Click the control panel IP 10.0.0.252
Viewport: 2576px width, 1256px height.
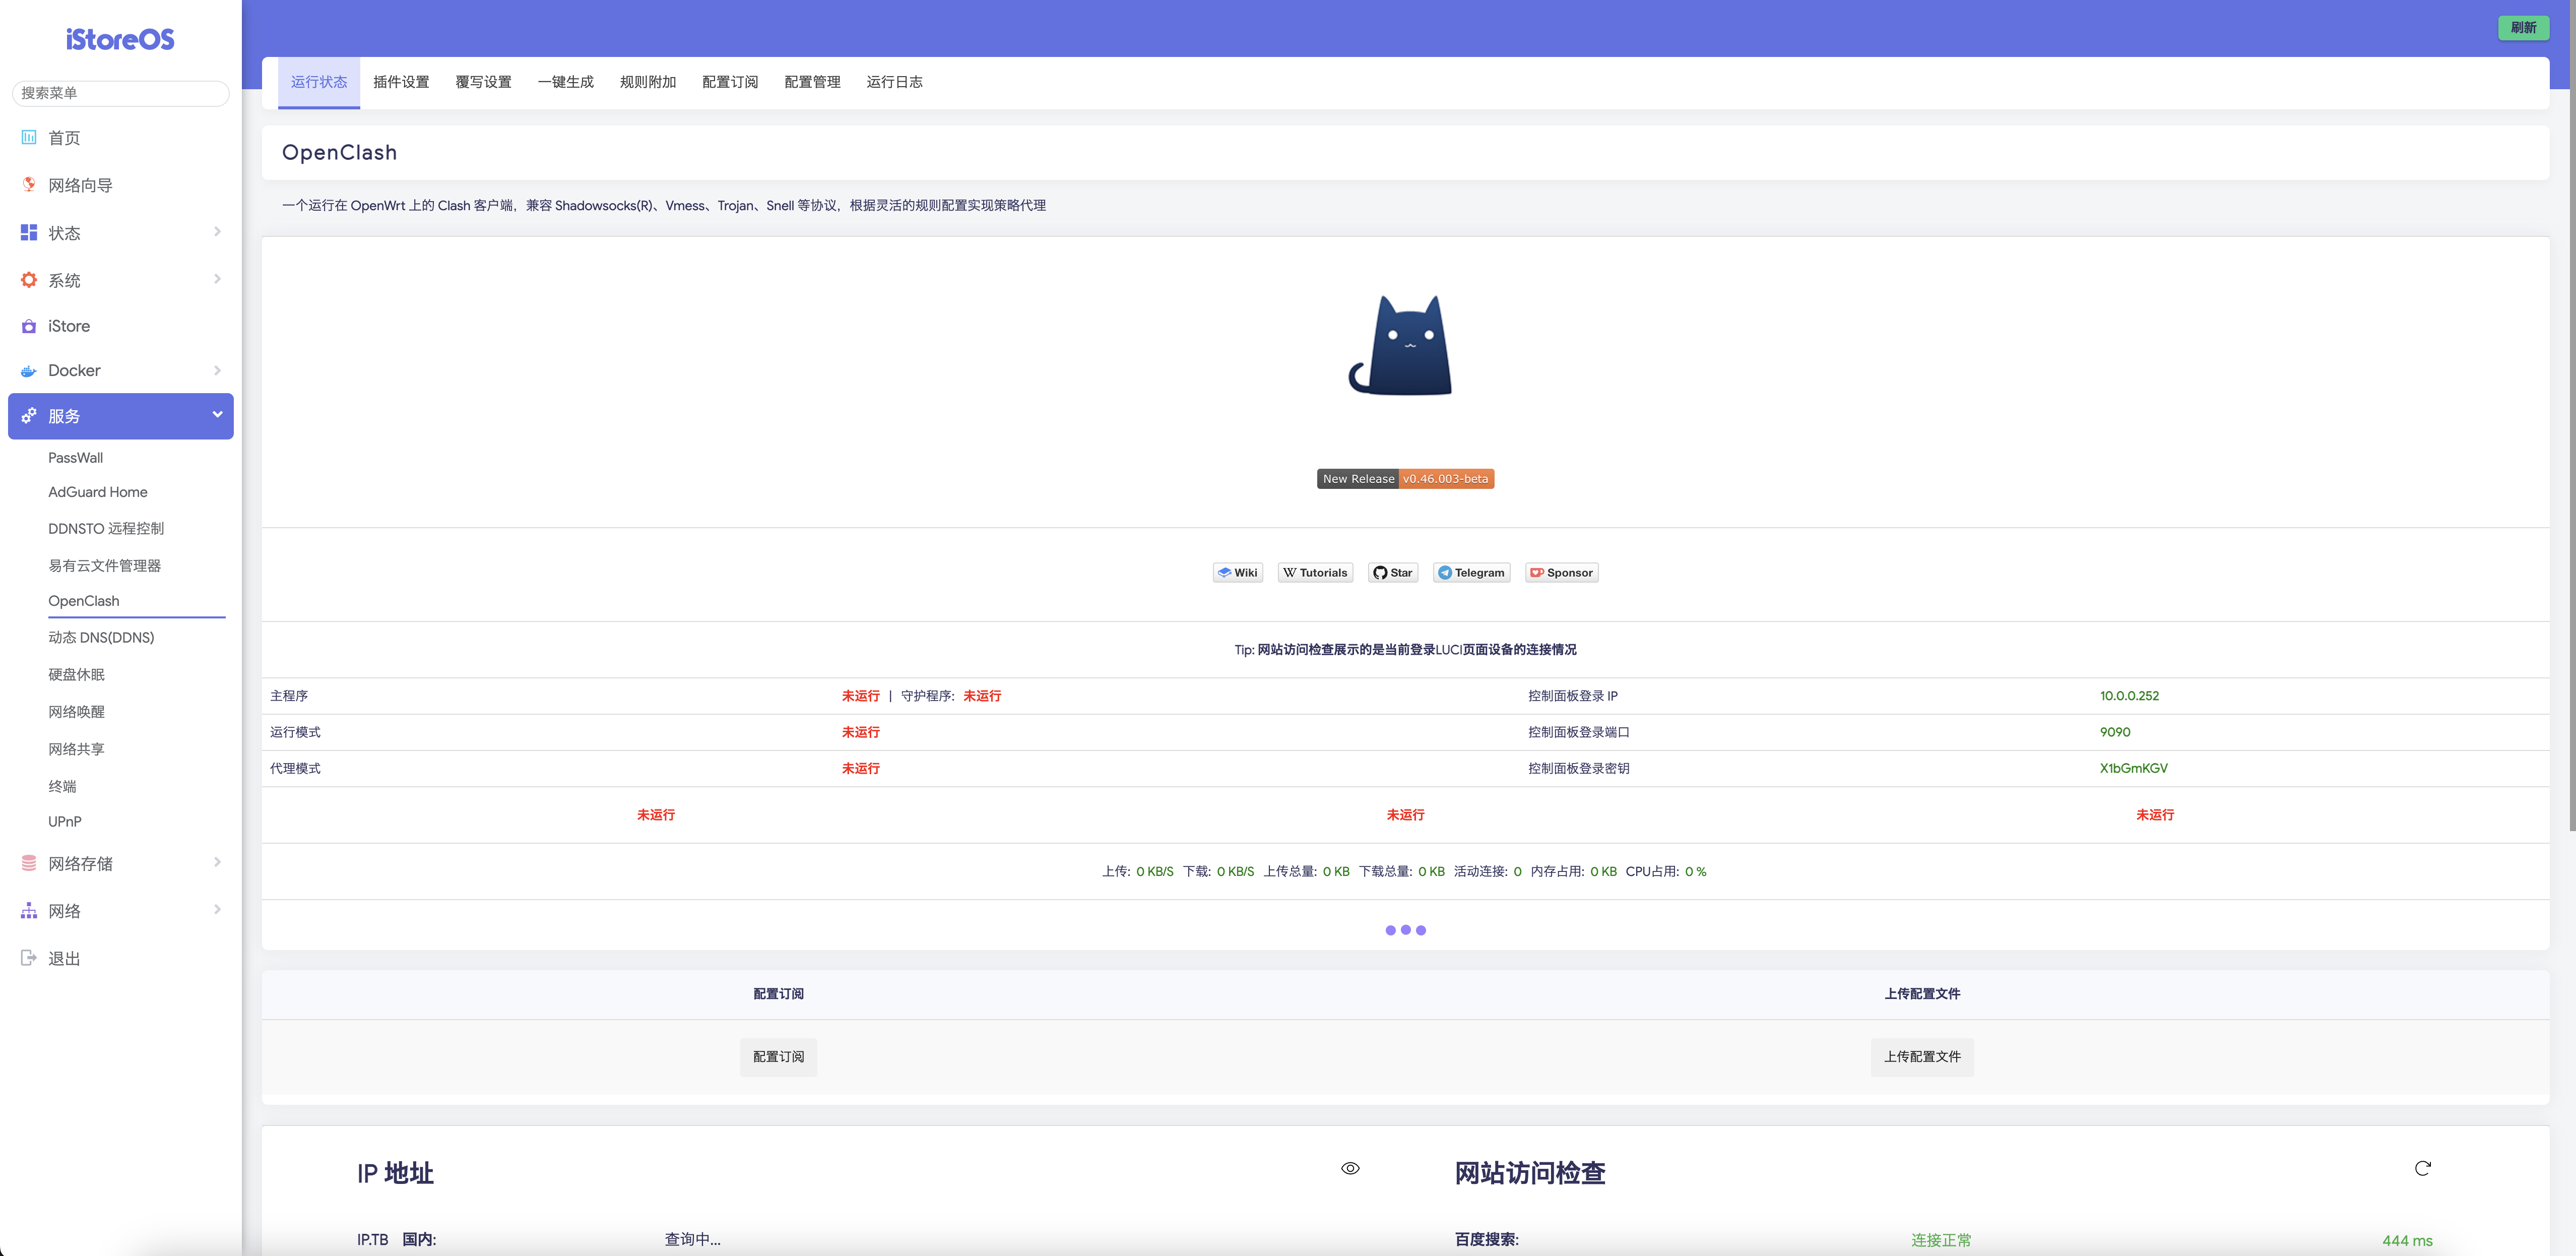pyautogui.click(x=2129, y=696)
